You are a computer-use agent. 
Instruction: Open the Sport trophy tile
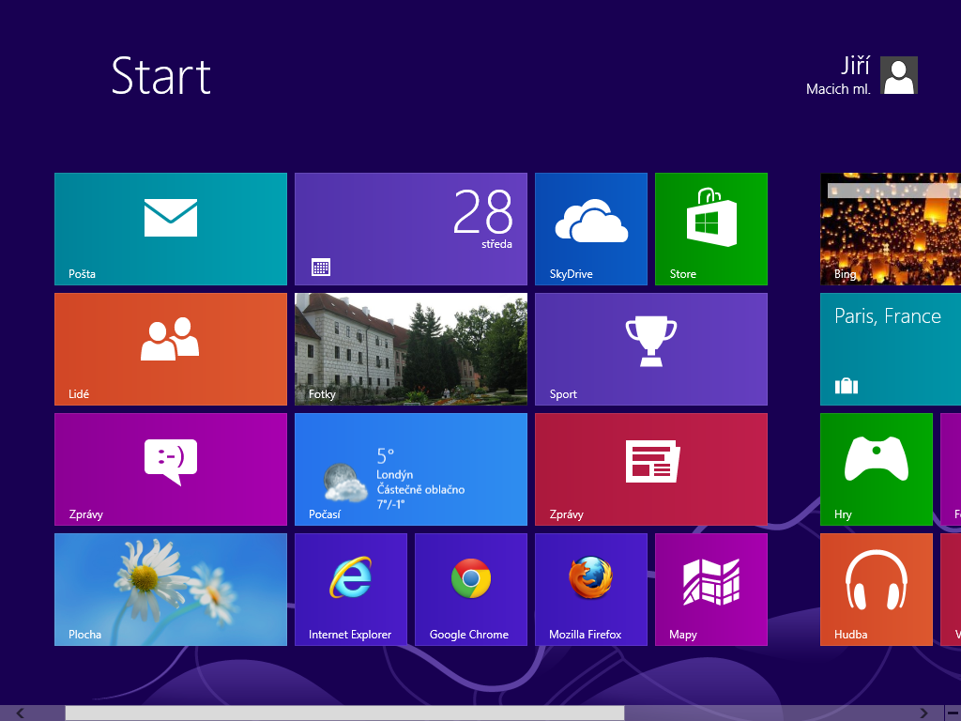[651, 349]
